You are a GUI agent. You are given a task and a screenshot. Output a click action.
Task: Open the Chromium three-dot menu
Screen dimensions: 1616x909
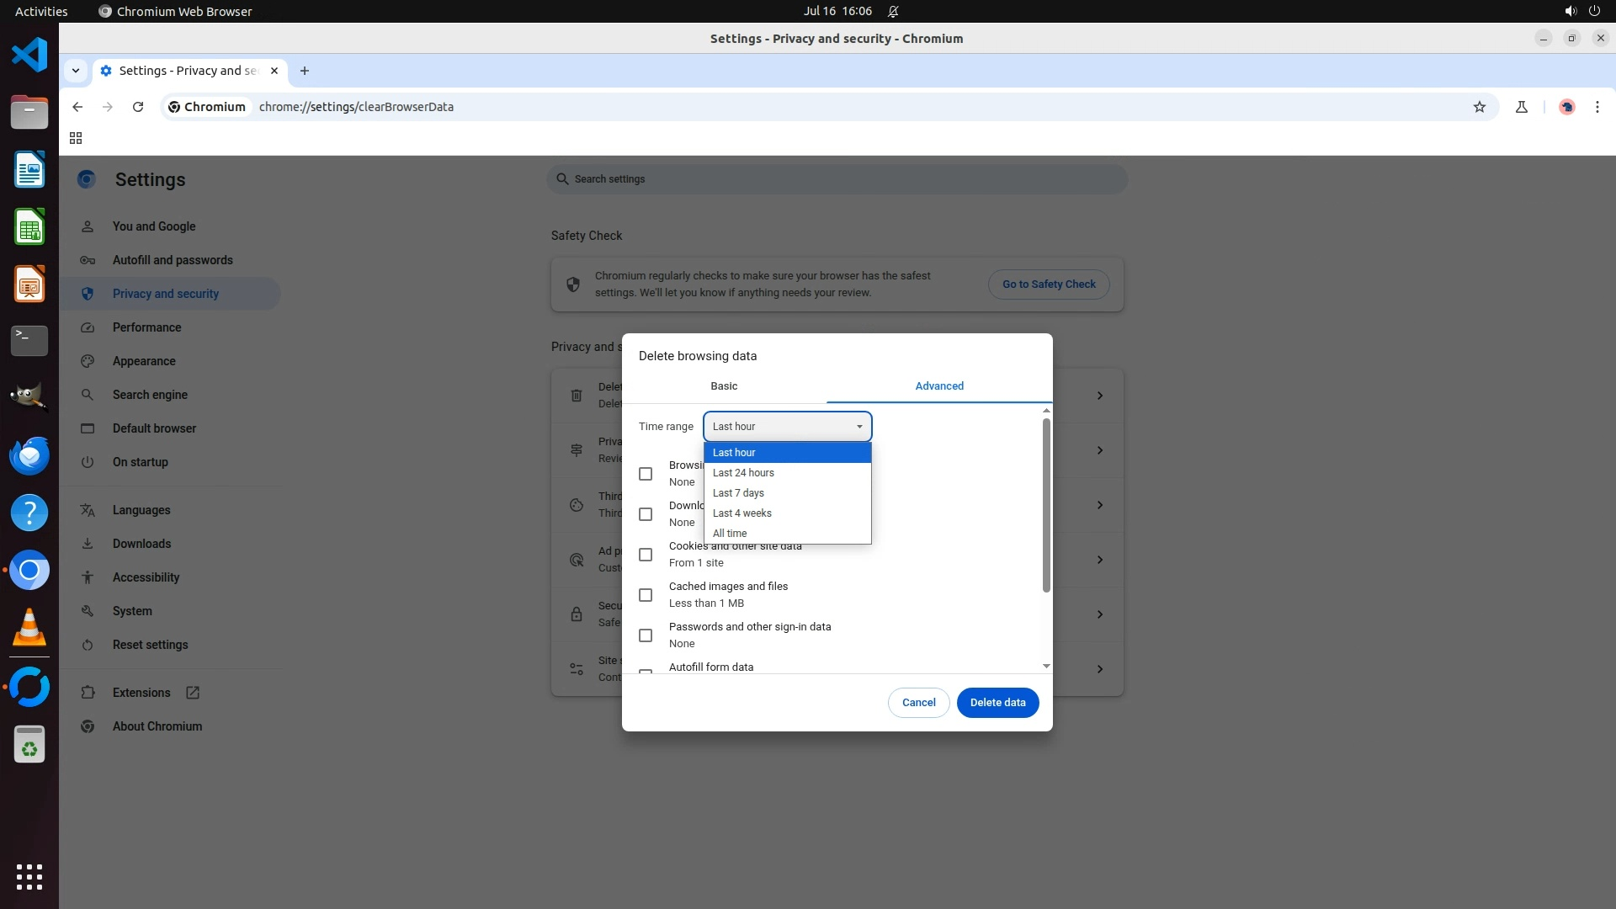[x=1597, y=107]
